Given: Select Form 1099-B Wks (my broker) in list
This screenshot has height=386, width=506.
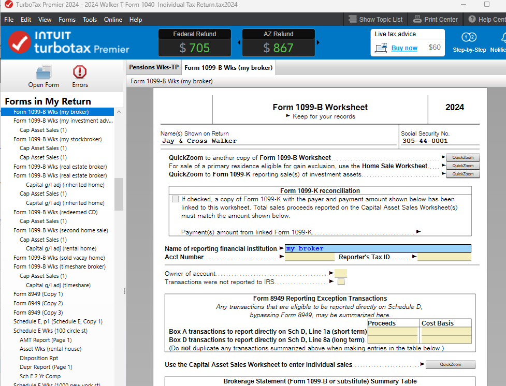Looking at the screenshot, I should [57, 112].
